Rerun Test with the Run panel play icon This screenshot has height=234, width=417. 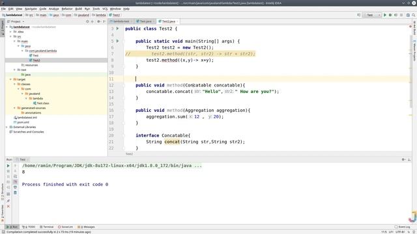point(8,166)
